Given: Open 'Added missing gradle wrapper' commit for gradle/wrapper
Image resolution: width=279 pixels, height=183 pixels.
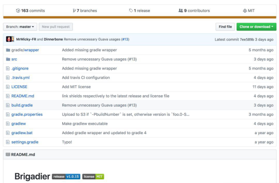Looking at the screenshot, I should pyautogui.click(x=89, y=50).
